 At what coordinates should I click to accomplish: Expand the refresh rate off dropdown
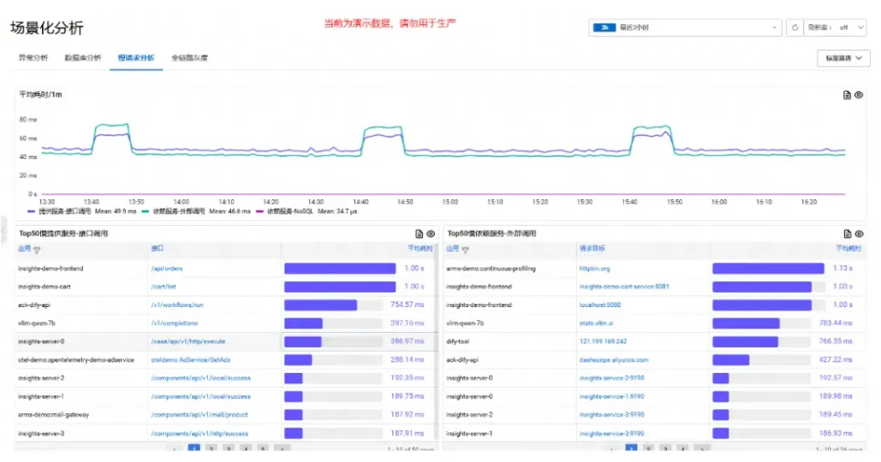click(835, 27)
